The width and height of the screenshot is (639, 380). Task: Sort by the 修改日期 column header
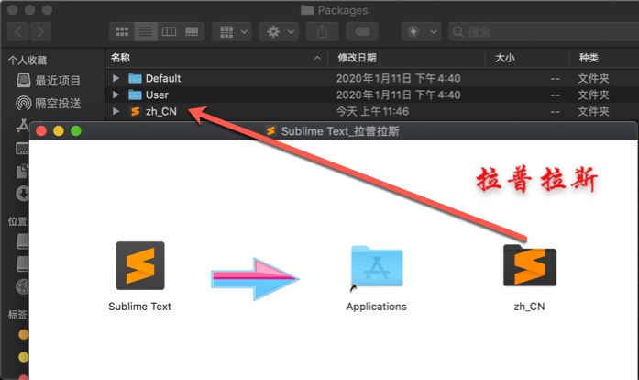357,58
